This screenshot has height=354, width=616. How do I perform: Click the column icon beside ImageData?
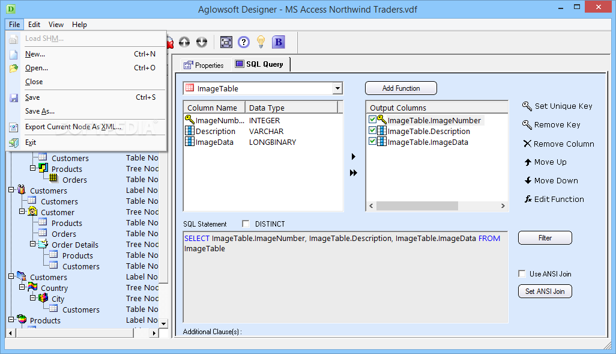[190, 141]
